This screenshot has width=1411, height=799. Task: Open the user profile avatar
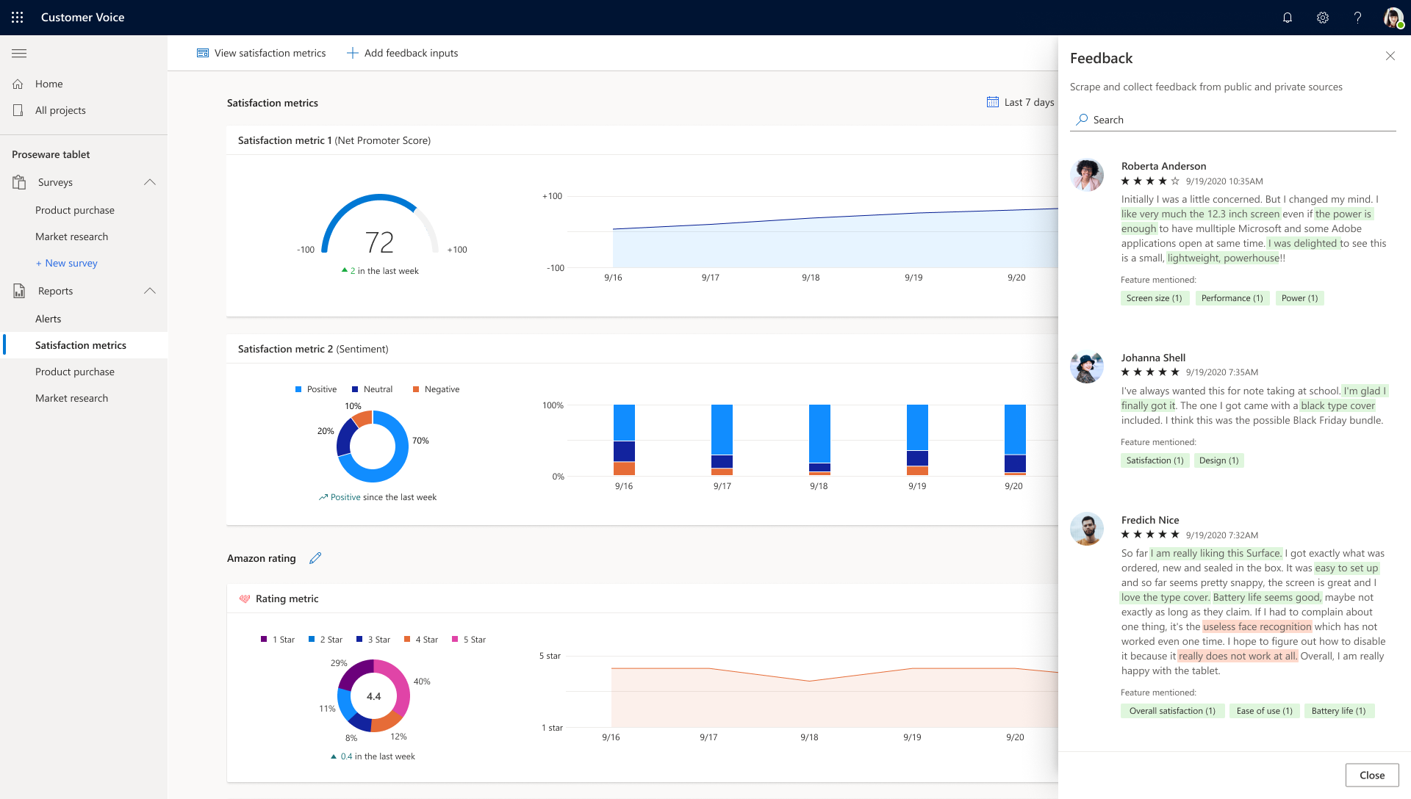coord(1393,18)
